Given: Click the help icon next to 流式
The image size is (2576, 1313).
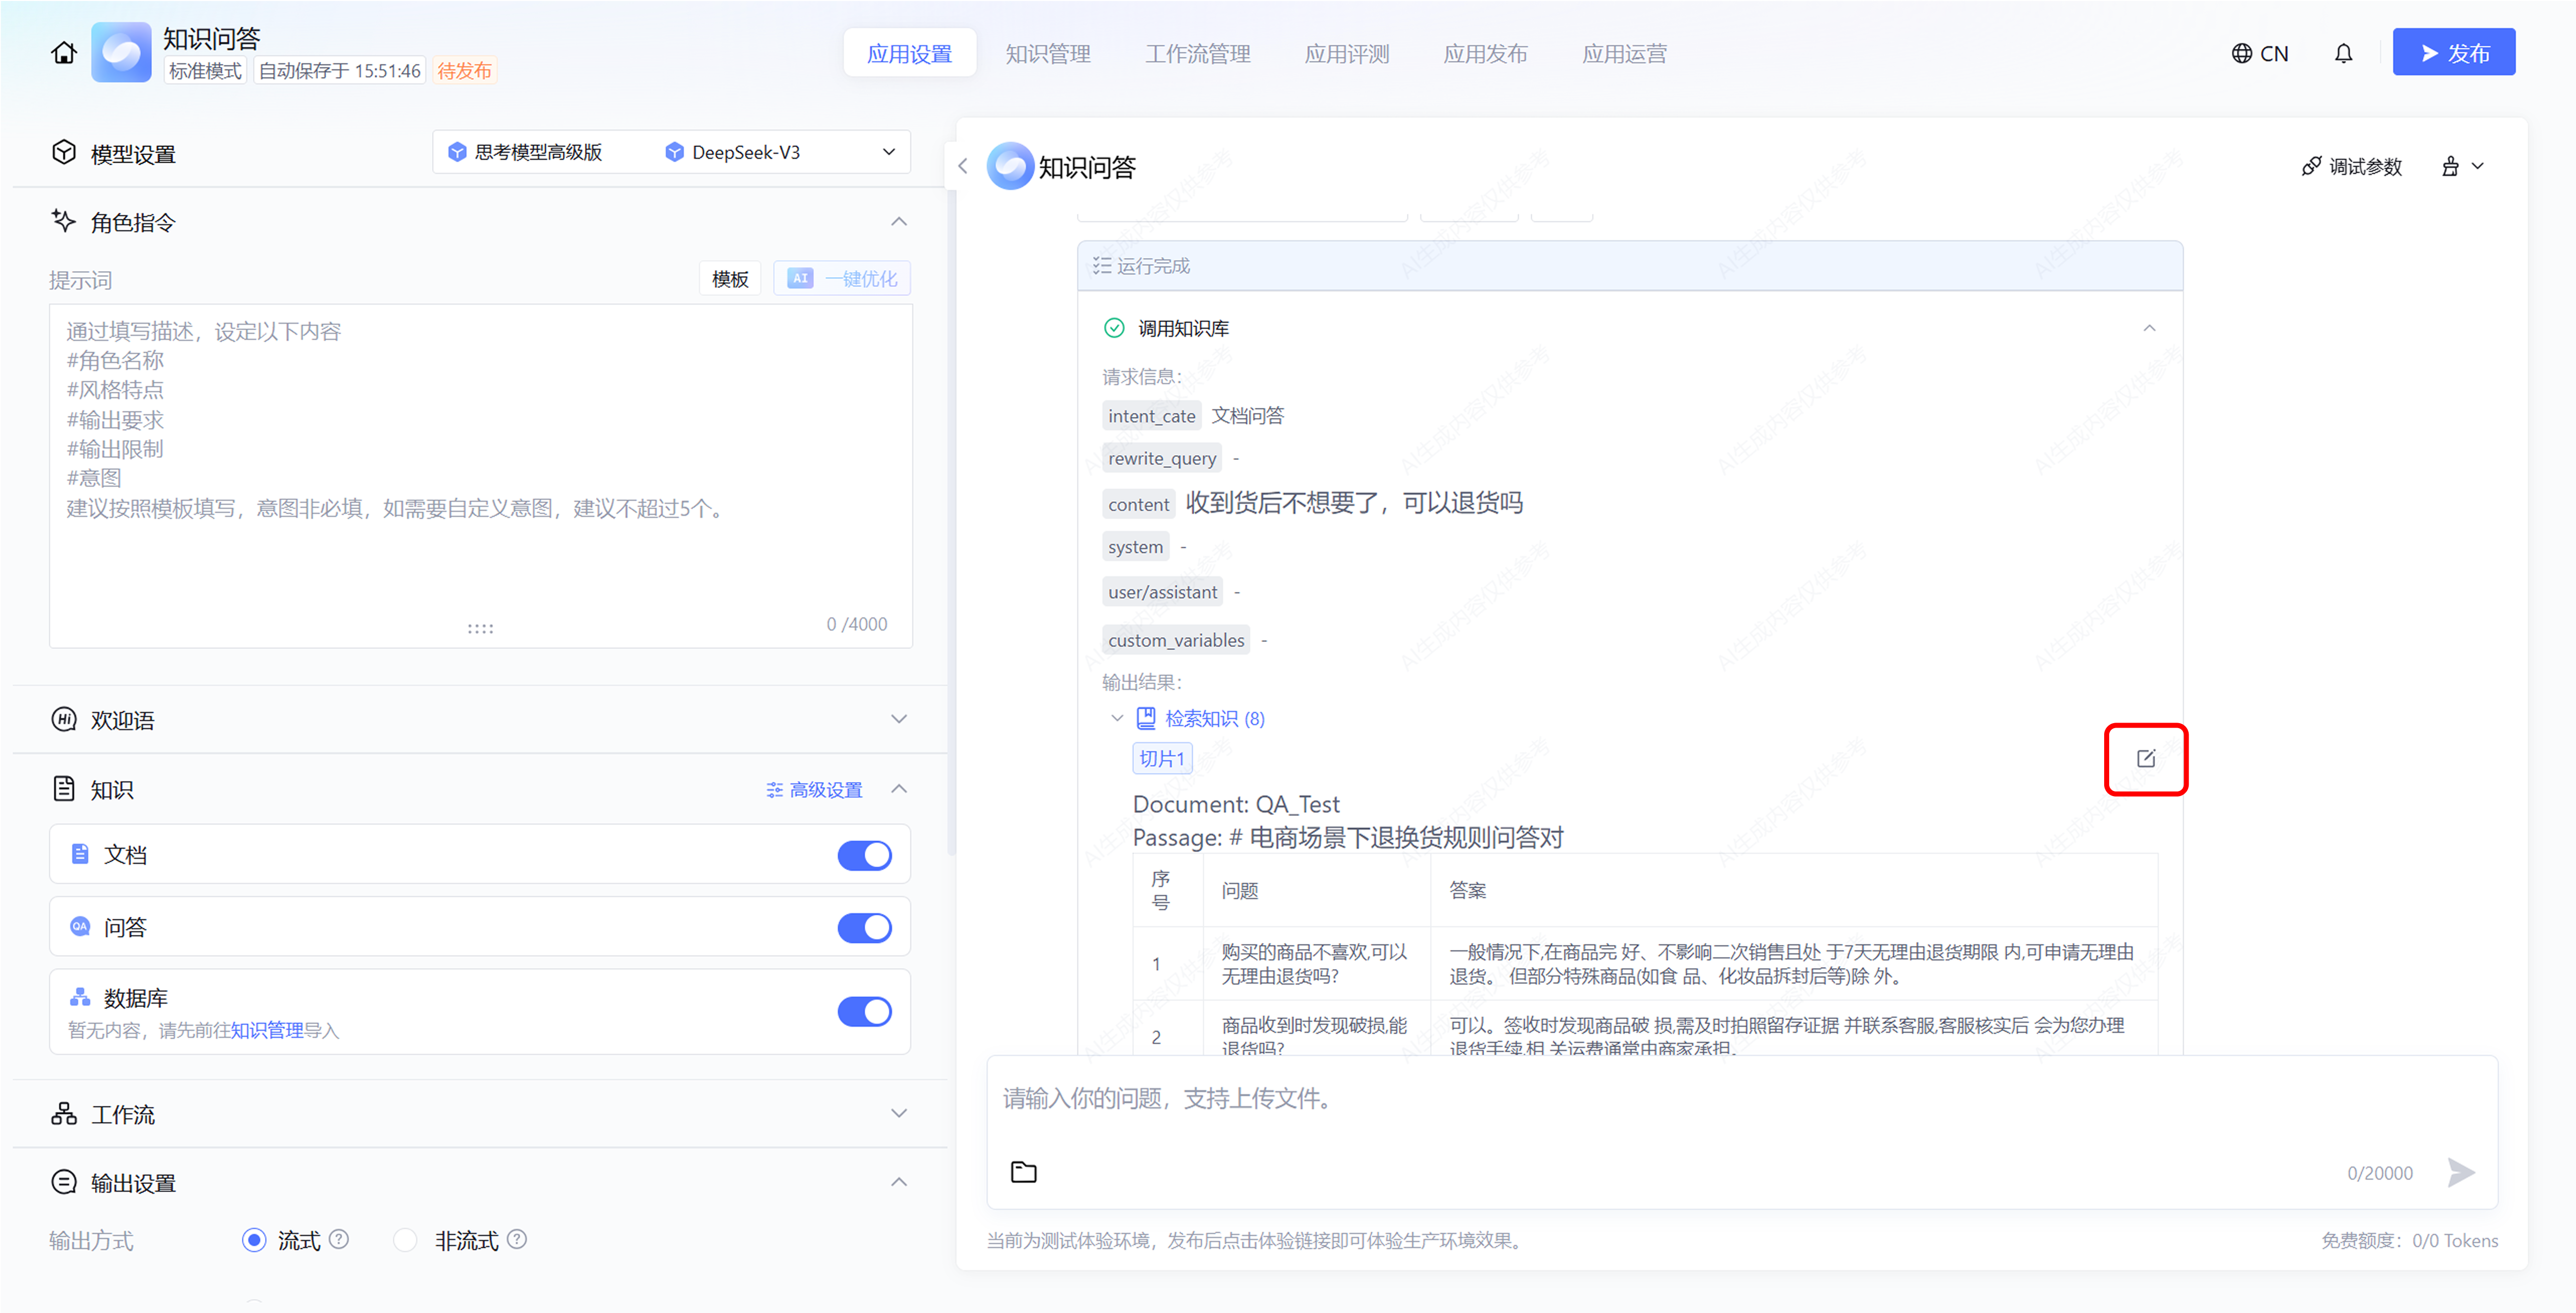Looking at the screenshot, I should point(340,1239).
